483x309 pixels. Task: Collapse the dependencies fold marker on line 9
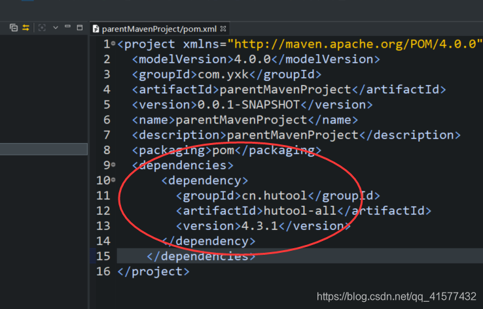[x=113, y=165]
